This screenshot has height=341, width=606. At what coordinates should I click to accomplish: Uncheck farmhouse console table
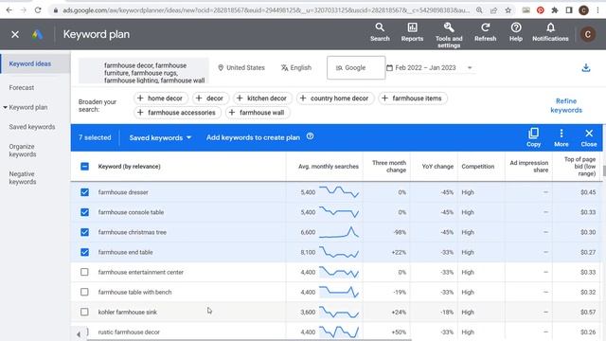(x=84, y=212)
